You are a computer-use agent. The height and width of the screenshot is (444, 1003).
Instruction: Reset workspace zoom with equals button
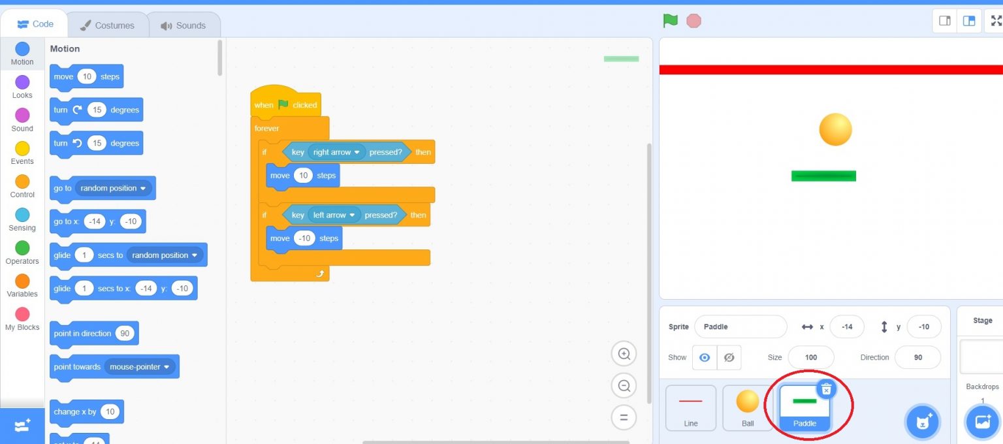coord(624,417)
